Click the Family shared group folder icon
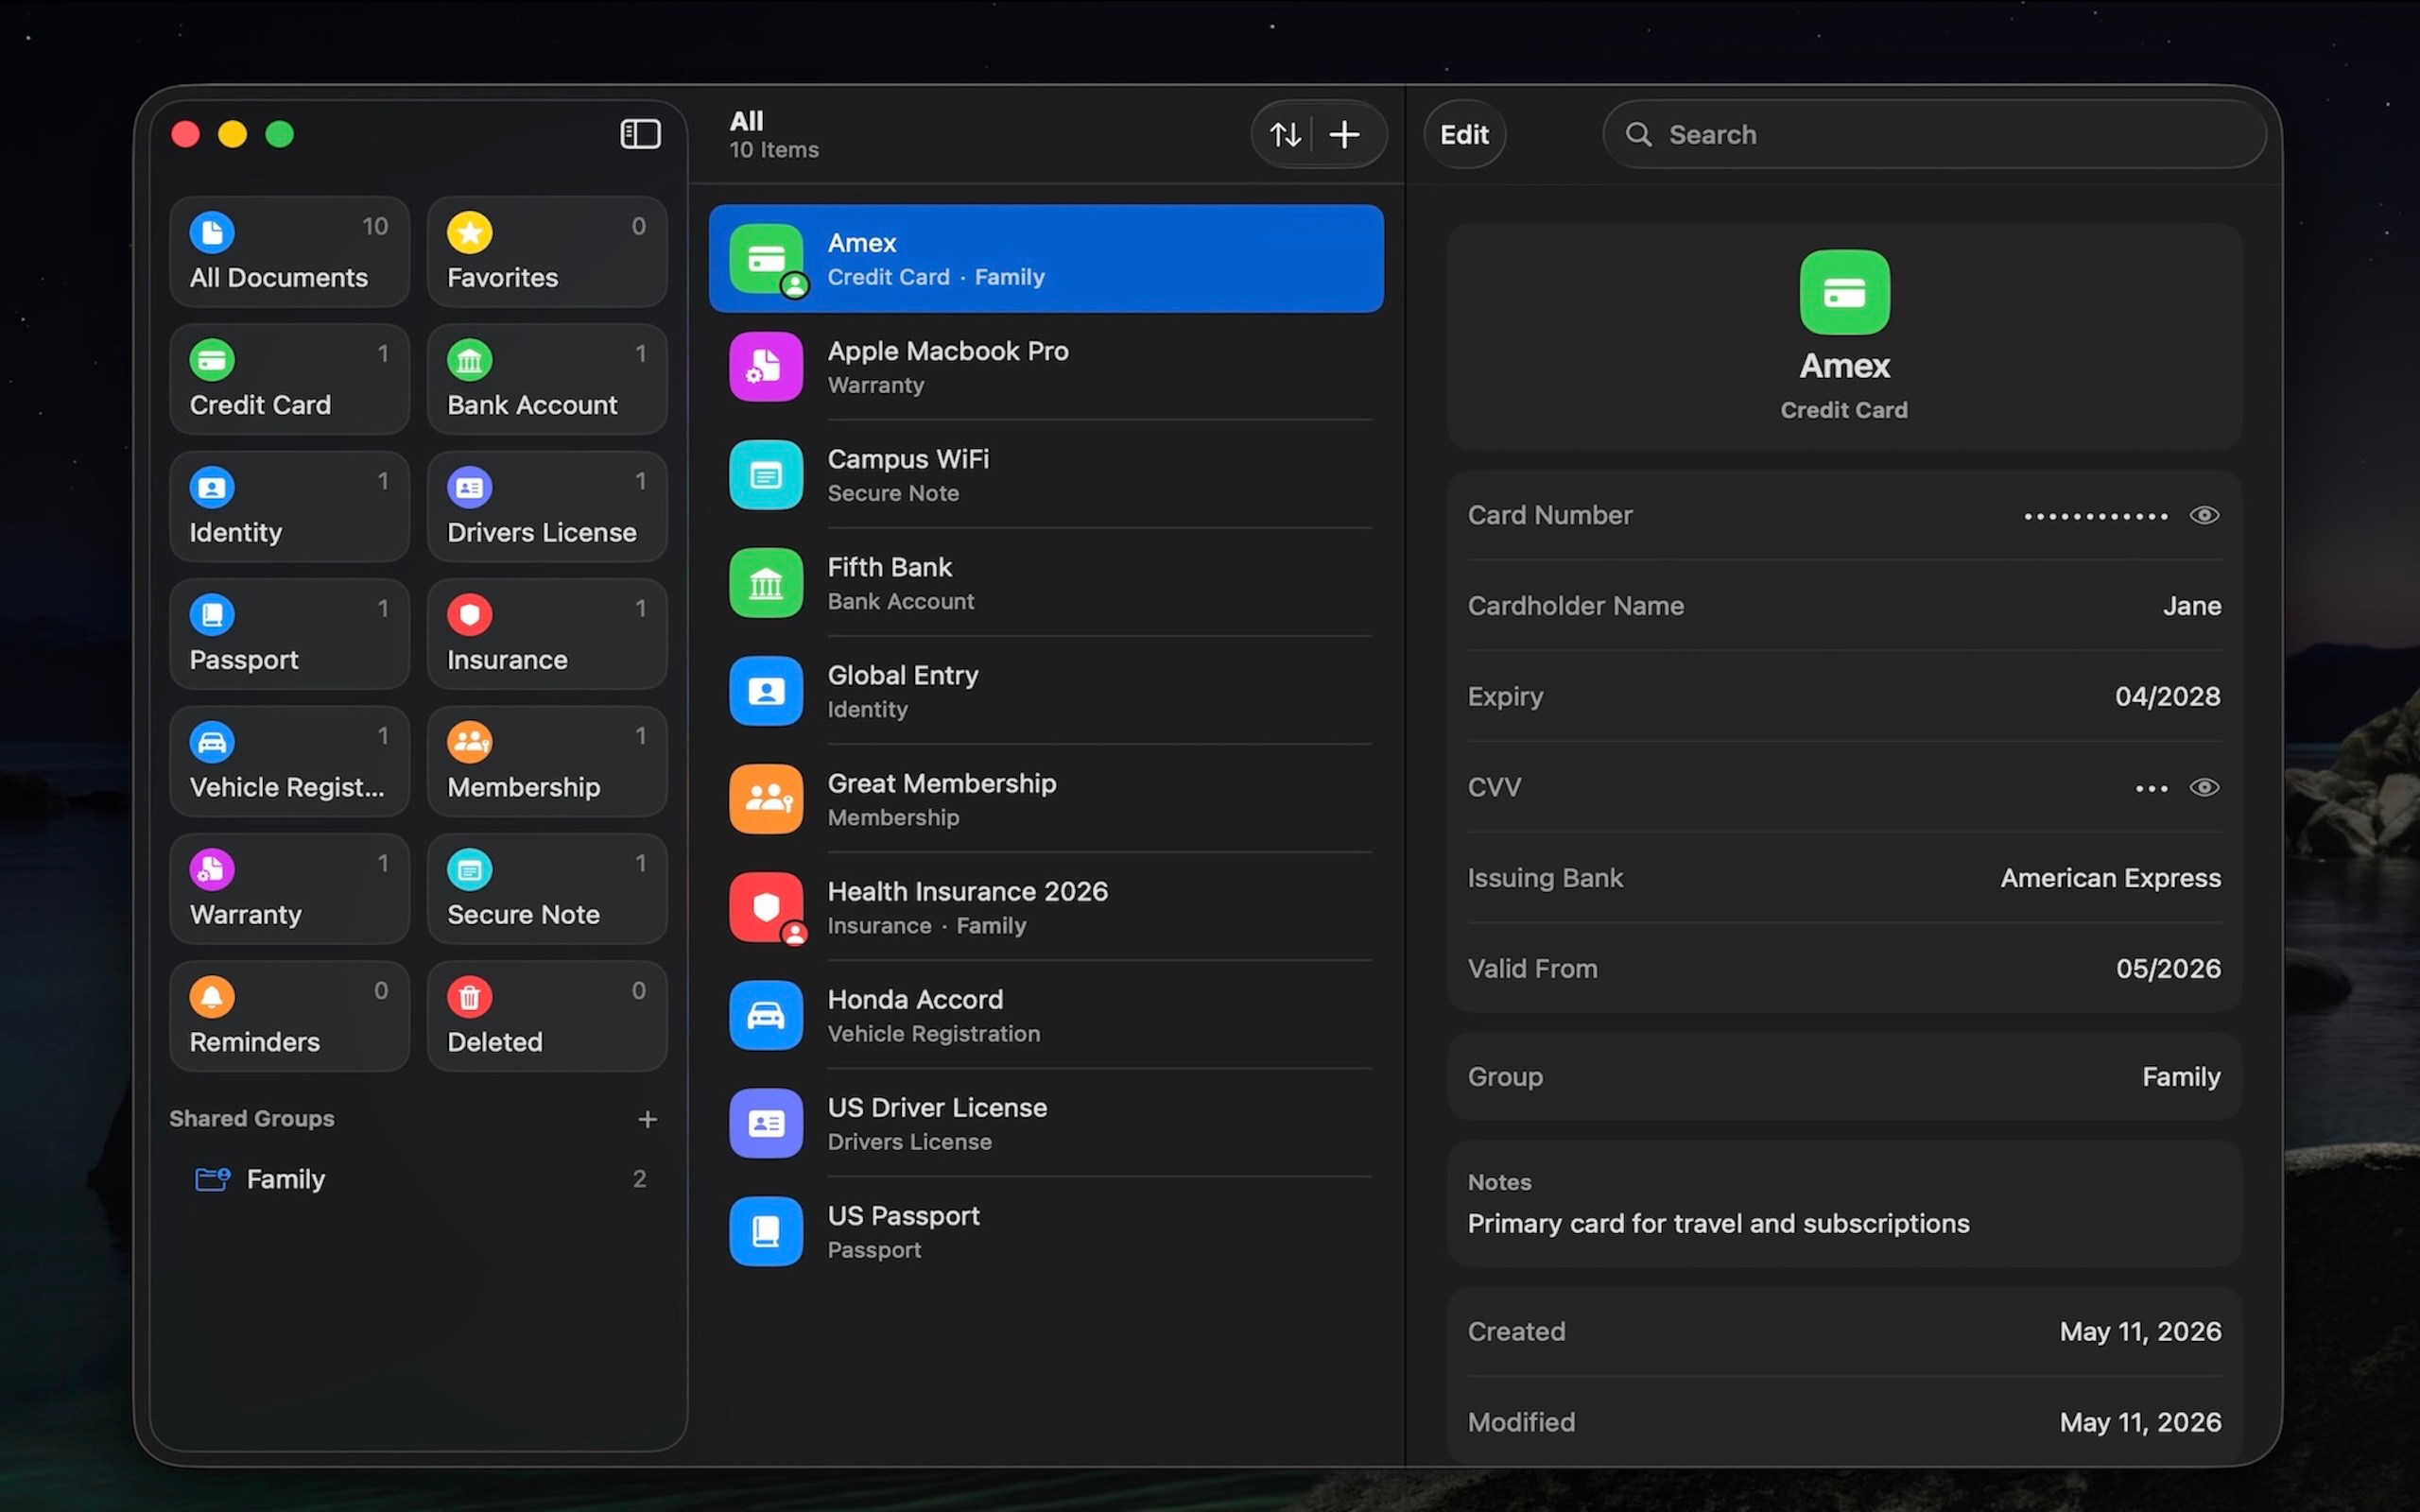Viewport: 2420px width, 1512px height. point(212,1180)
